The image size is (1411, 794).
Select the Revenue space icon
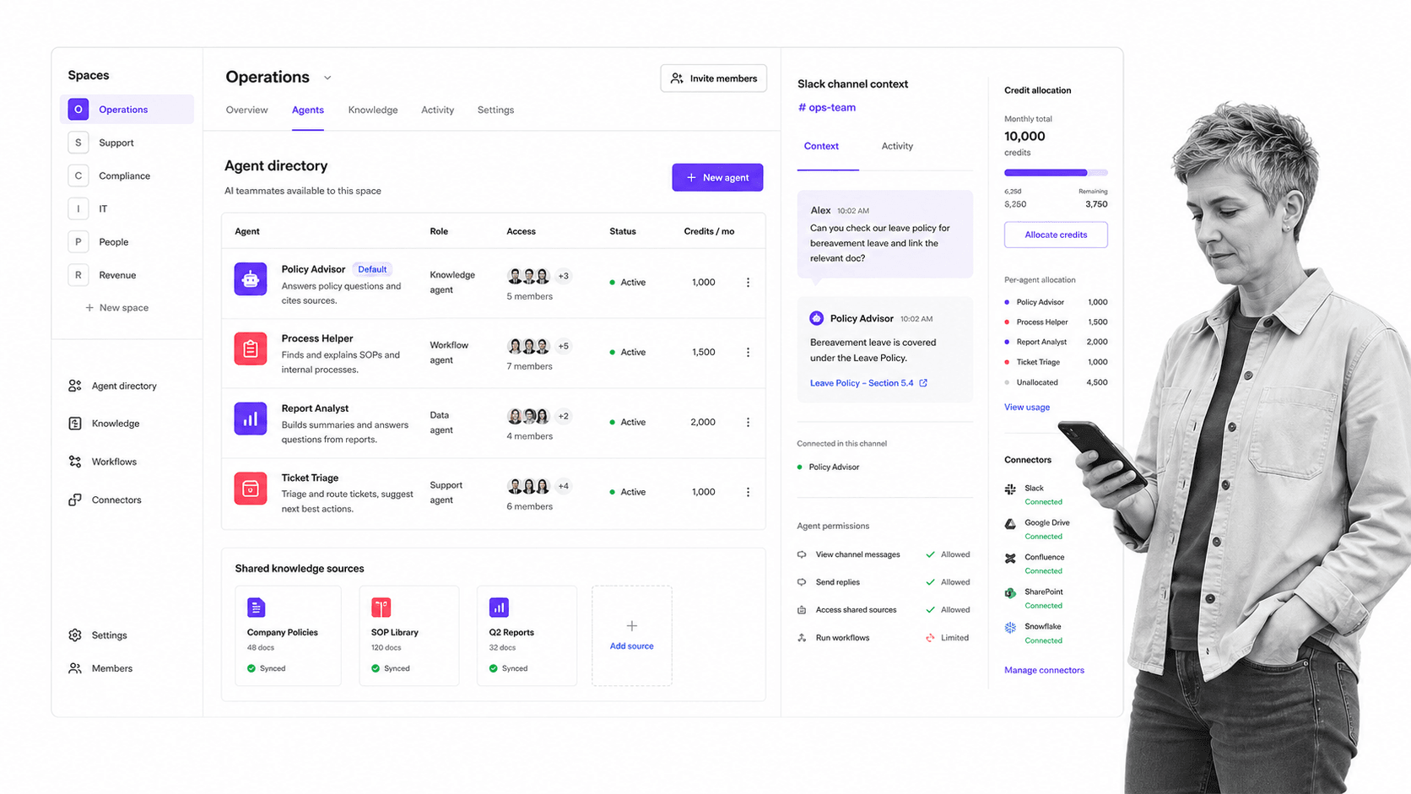click(x=78, y=275)
